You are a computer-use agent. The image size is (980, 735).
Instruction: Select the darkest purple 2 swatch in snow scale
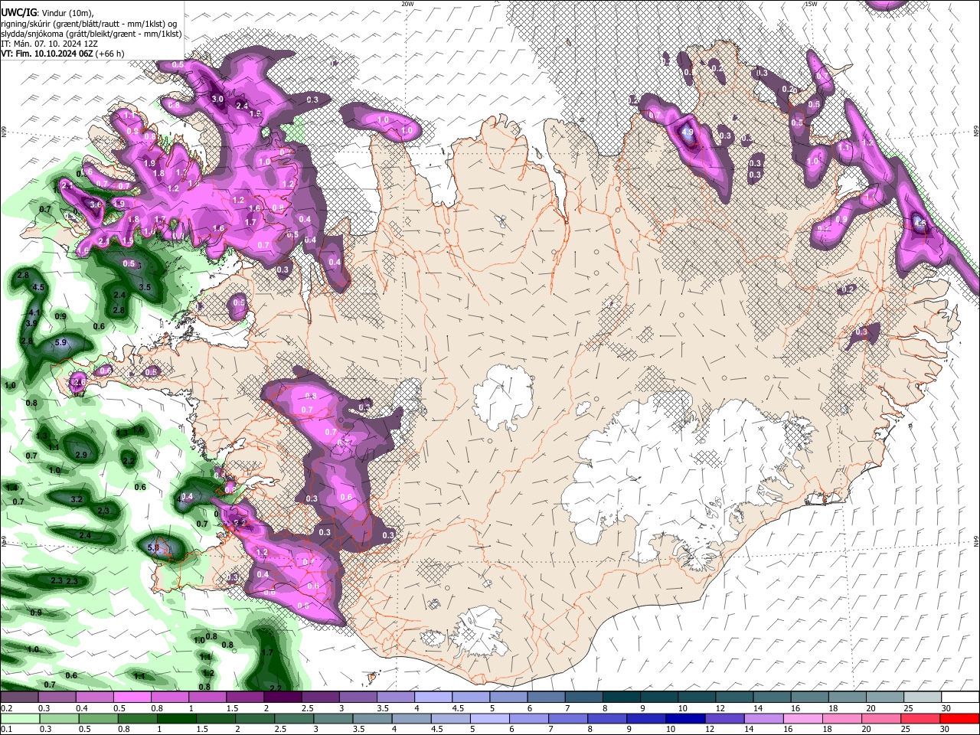click(x=282, y=697)
